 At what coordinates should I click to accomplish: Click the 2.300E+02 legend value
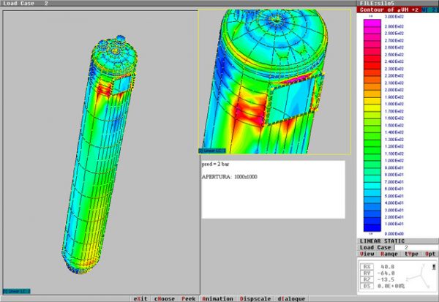(394, 69)
